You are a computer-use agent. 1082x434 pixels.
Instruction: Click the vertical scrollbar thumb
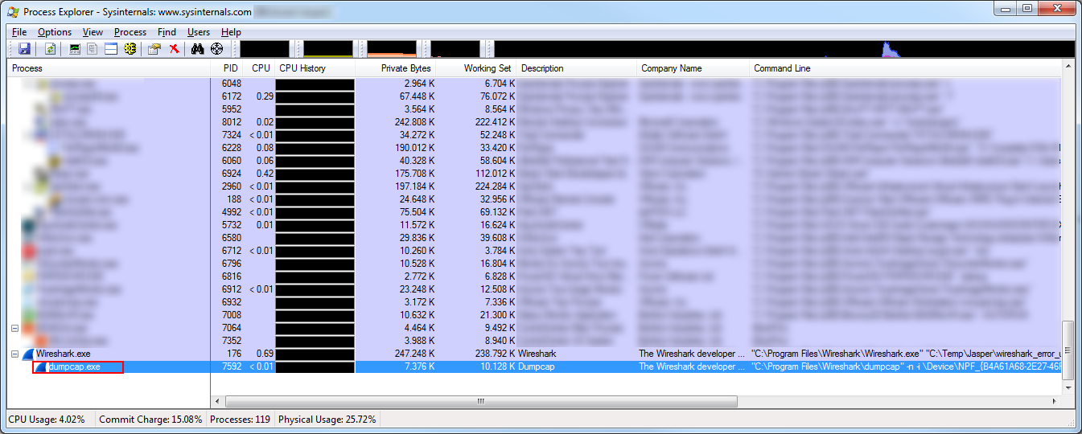click(x=1068, y=351)
